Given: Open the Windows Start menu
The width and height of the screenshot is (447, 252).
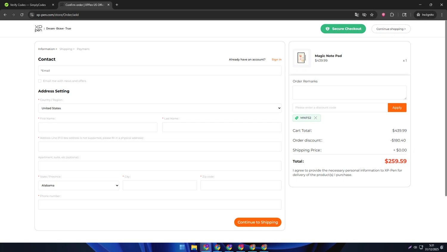Looking at the screenshot, I should click(182, 247).
